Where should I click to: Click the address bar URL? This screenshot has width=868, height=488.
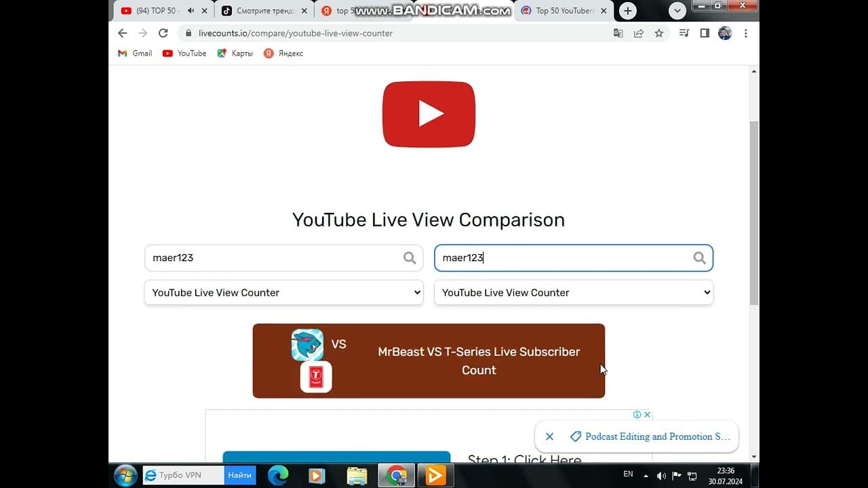296,33
